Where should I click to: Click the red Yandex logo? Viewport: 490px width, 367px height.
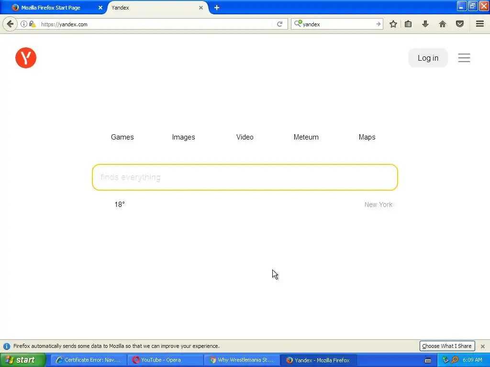[x=26, y=58]
